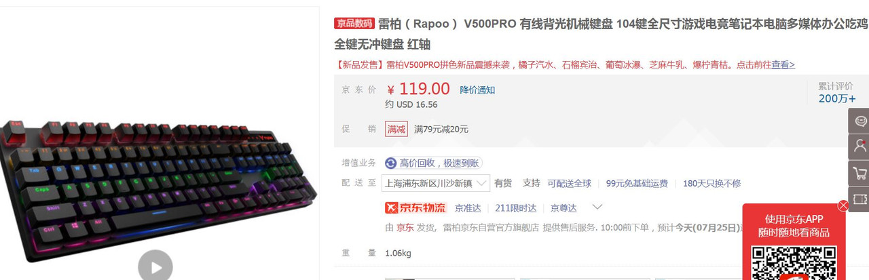
Task: Close the JD APP QR code popup
Action: tap(843, 205)
